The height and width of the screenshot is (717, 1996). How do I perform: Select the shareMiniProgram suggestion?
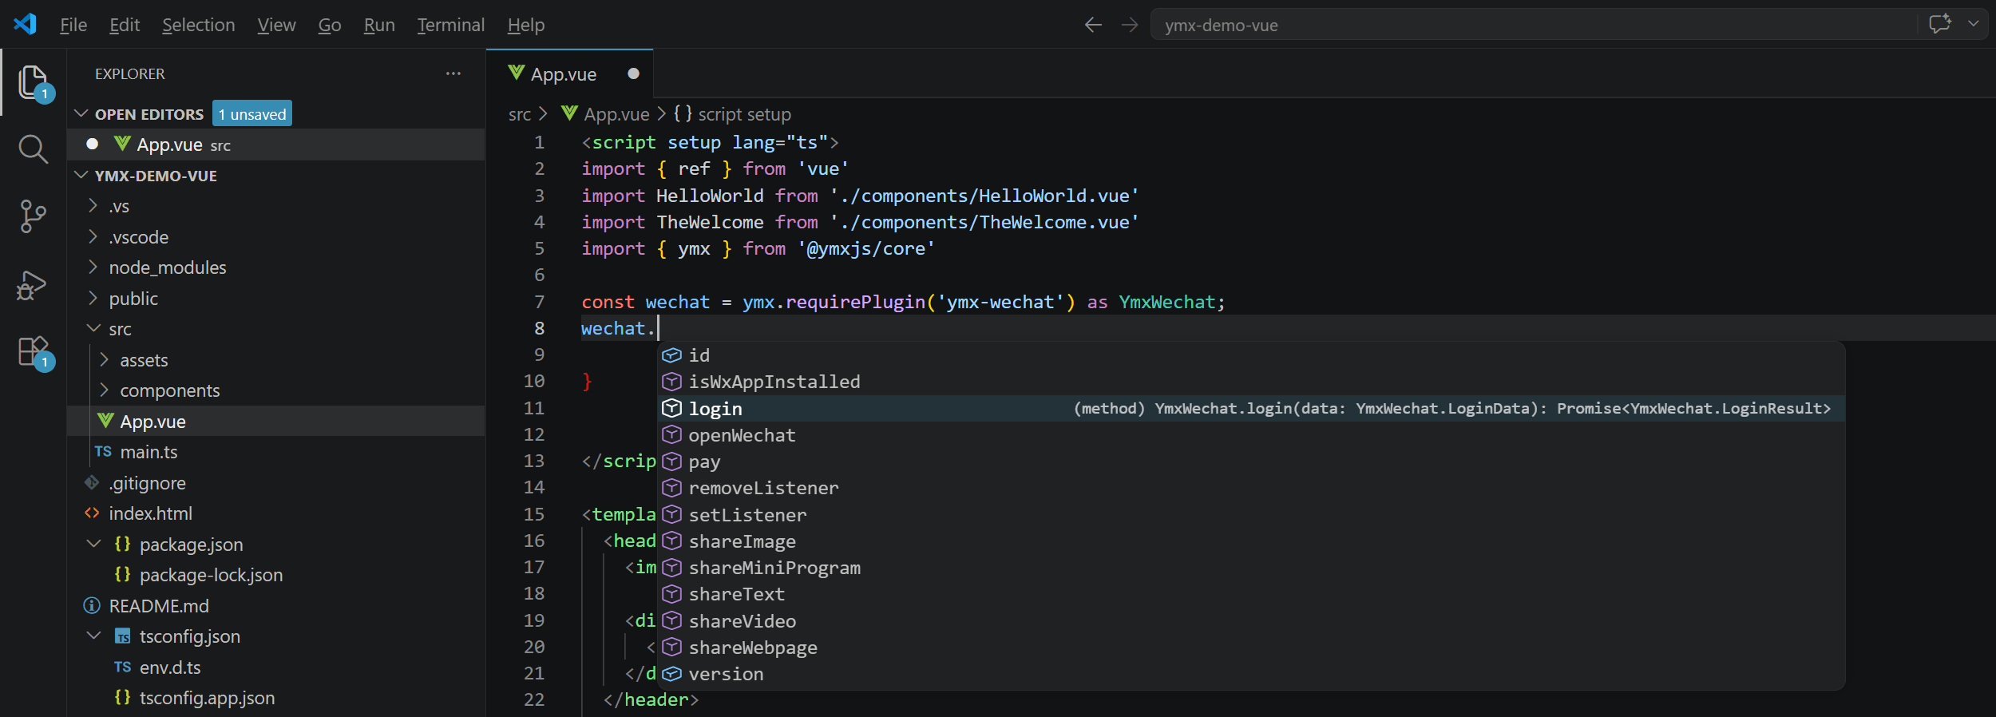click(x=1251, y=568)
